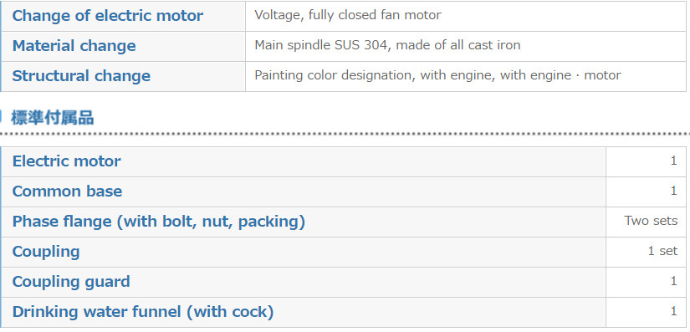Select 'Main spindle SUS 304' description cell

coord(466,46)
